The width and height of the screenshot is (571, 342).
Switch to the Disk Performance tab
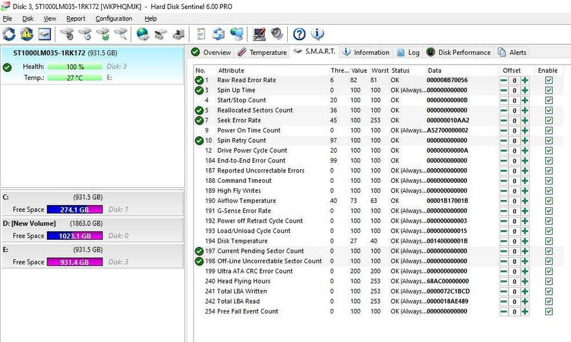[459, 53]
